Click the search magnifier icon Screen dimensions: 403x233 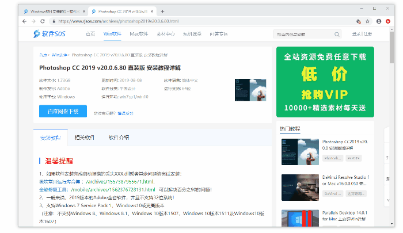click(337, 35)
